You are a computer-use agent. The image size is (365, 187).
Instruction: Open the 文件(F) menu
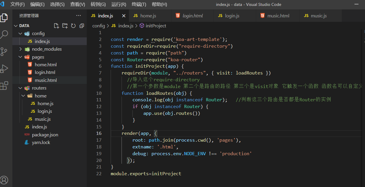(18, 4)
